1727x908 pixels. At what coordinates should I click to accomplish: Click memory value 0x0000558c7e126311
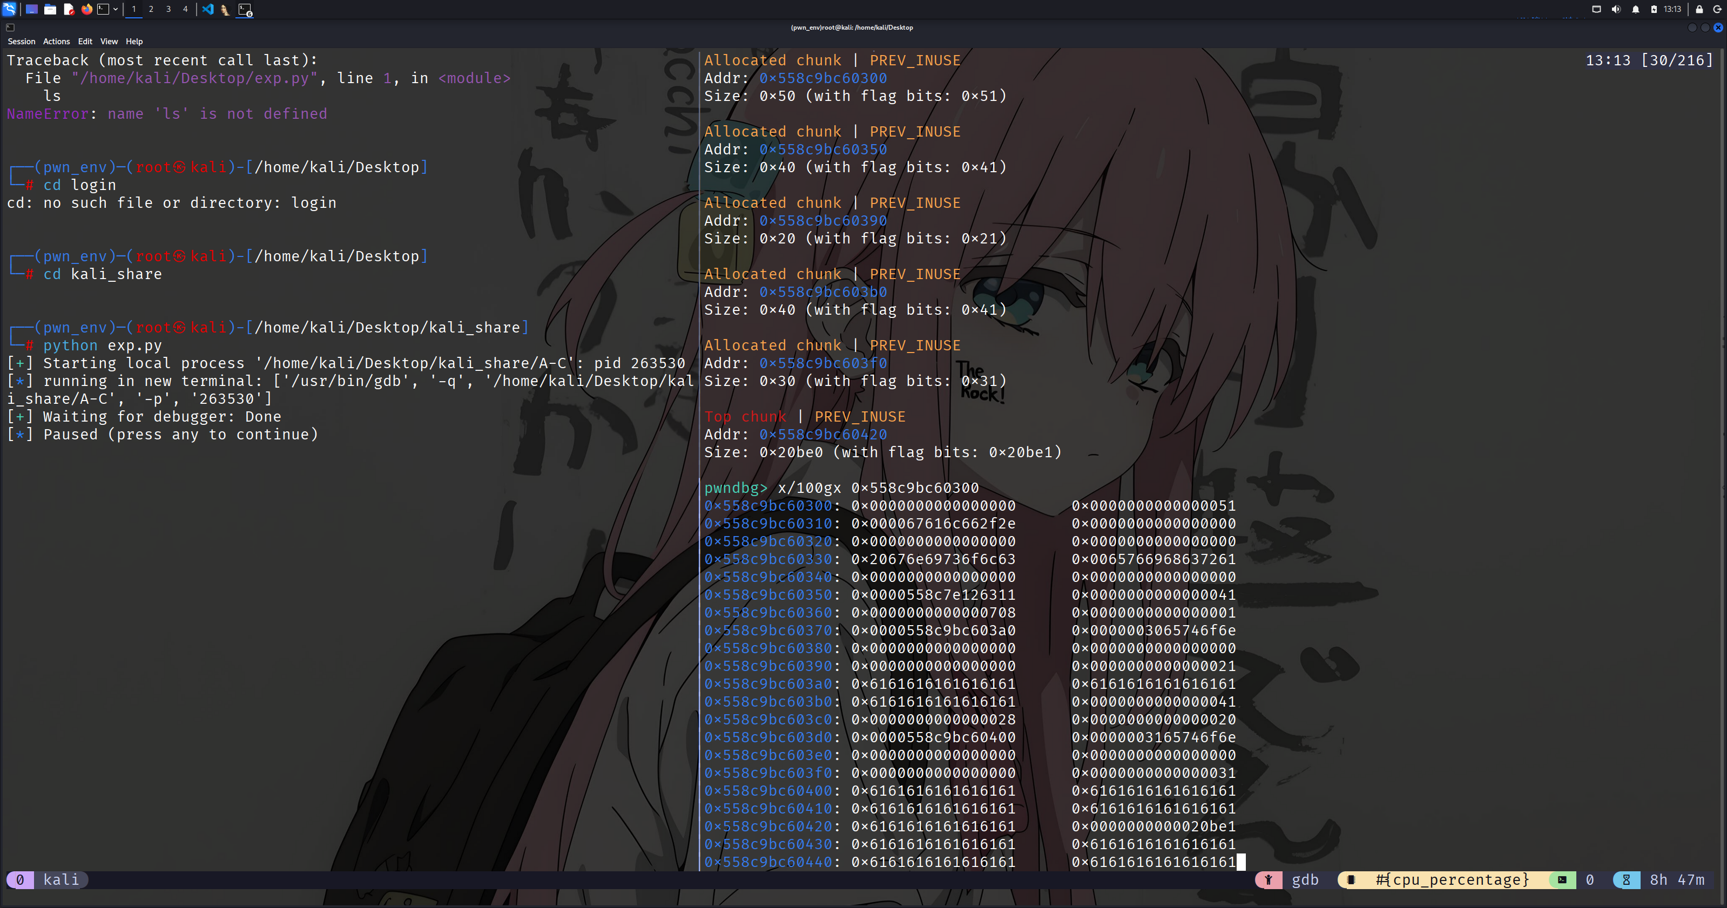[x=933, y=594]
